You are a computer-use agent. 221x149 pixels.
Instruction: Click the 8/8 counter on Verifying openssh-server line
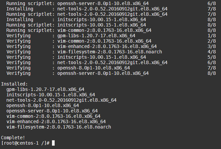[212, 73]
